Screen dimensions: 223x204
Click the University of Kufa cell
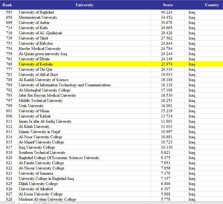[x=85, y=28]
